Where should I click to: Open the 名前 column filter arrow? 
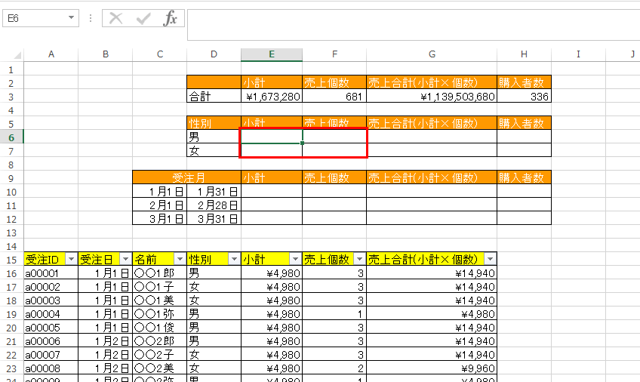click(x=180, y=259)
